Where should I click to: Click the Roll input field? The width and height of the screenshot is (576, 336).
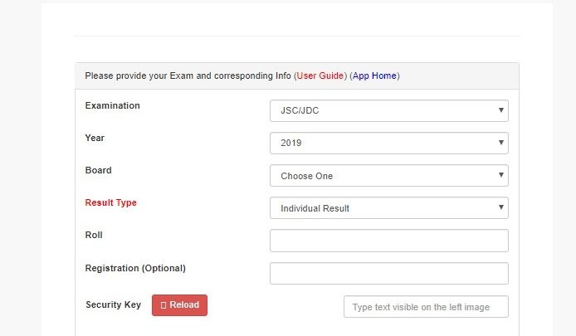click(x=389, y=241)
